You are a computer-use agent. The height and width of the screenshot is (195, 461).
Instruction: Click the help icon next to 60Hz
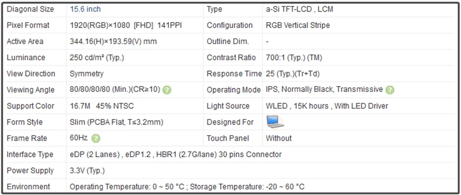[96, 138]
